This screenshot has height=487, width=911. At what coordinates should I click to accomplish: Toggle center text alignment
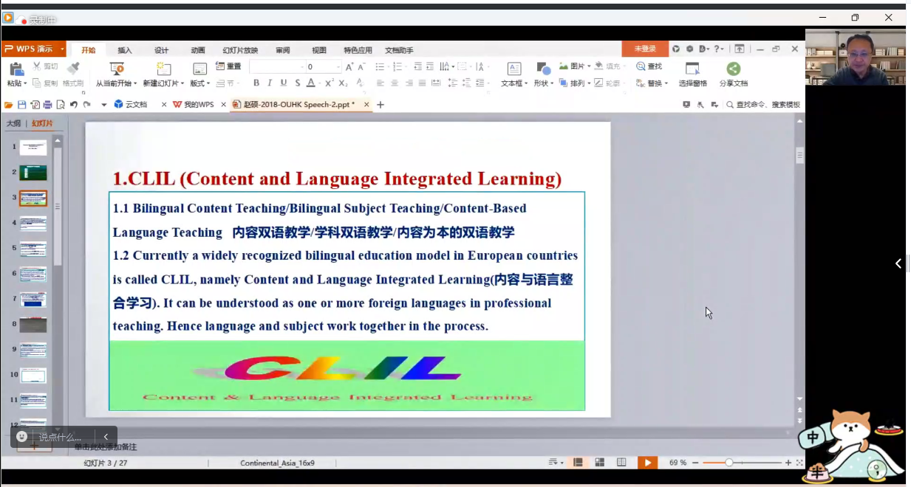pos(395,83)
